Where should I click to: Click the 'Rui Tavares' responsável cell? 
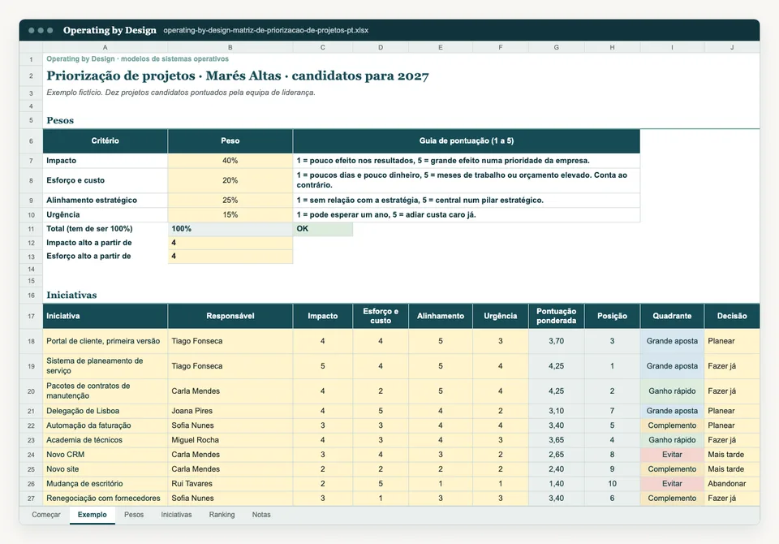[x=230, y=483]
